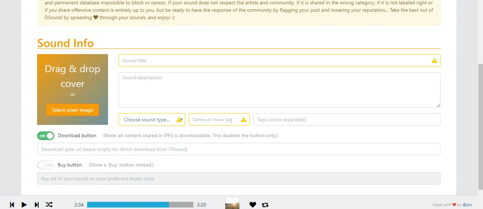
Task: Click the Sound title warning icon
Action: point(434,61)
